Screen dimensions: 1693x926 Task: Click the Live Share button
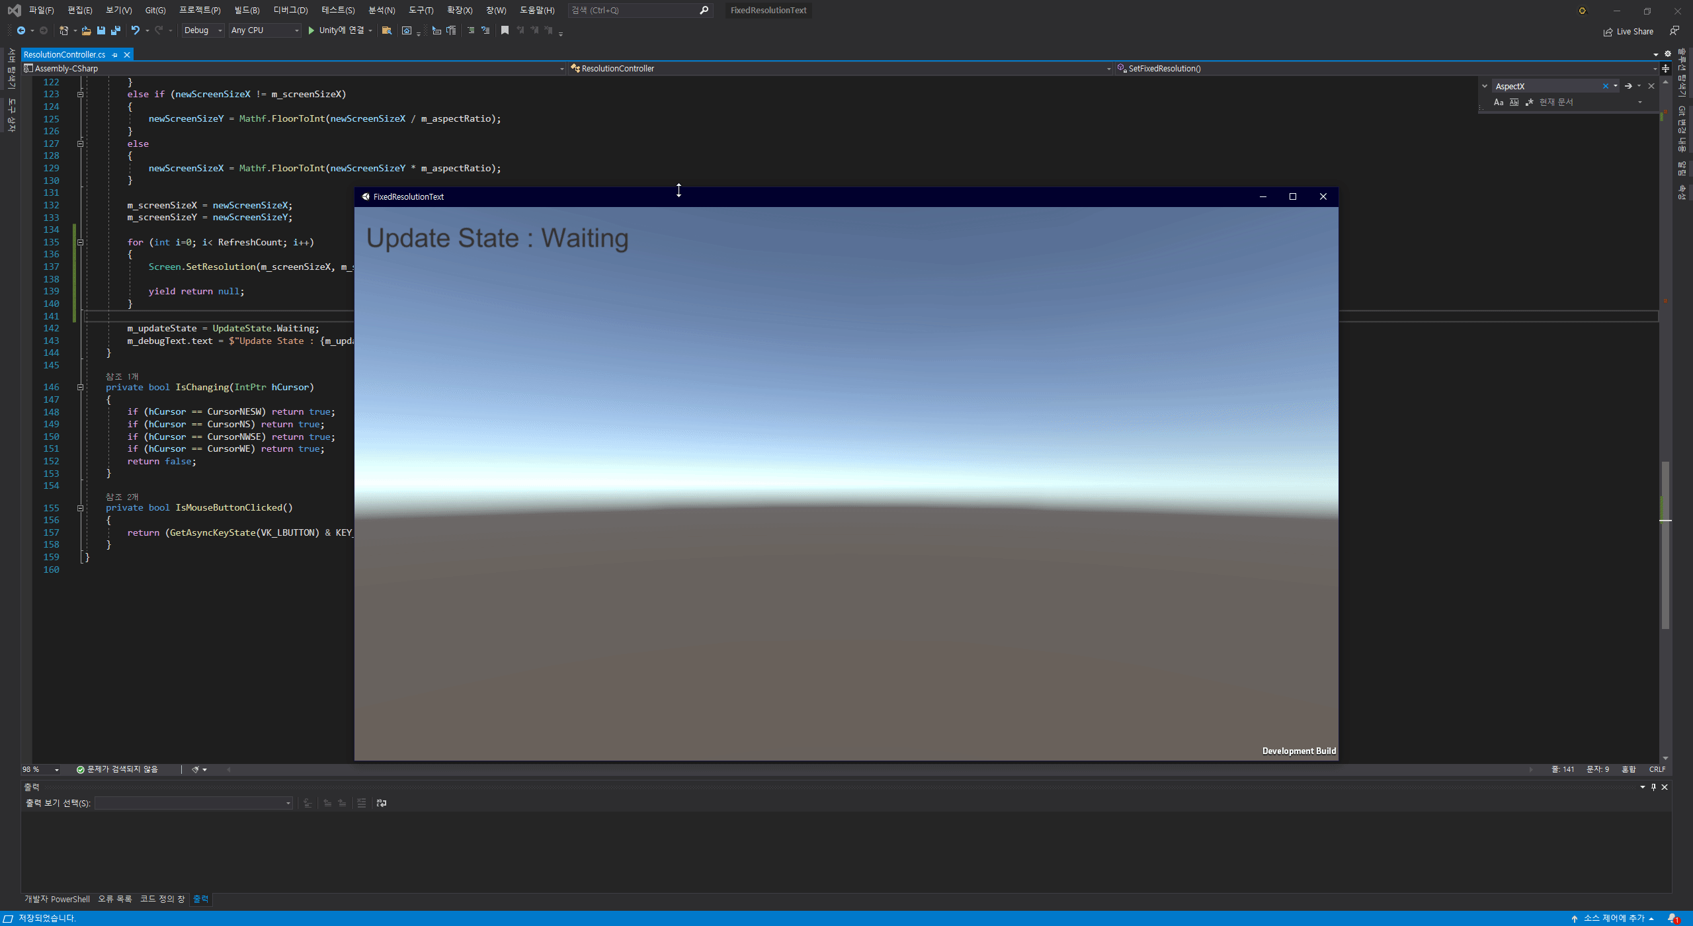point(1628,31)
